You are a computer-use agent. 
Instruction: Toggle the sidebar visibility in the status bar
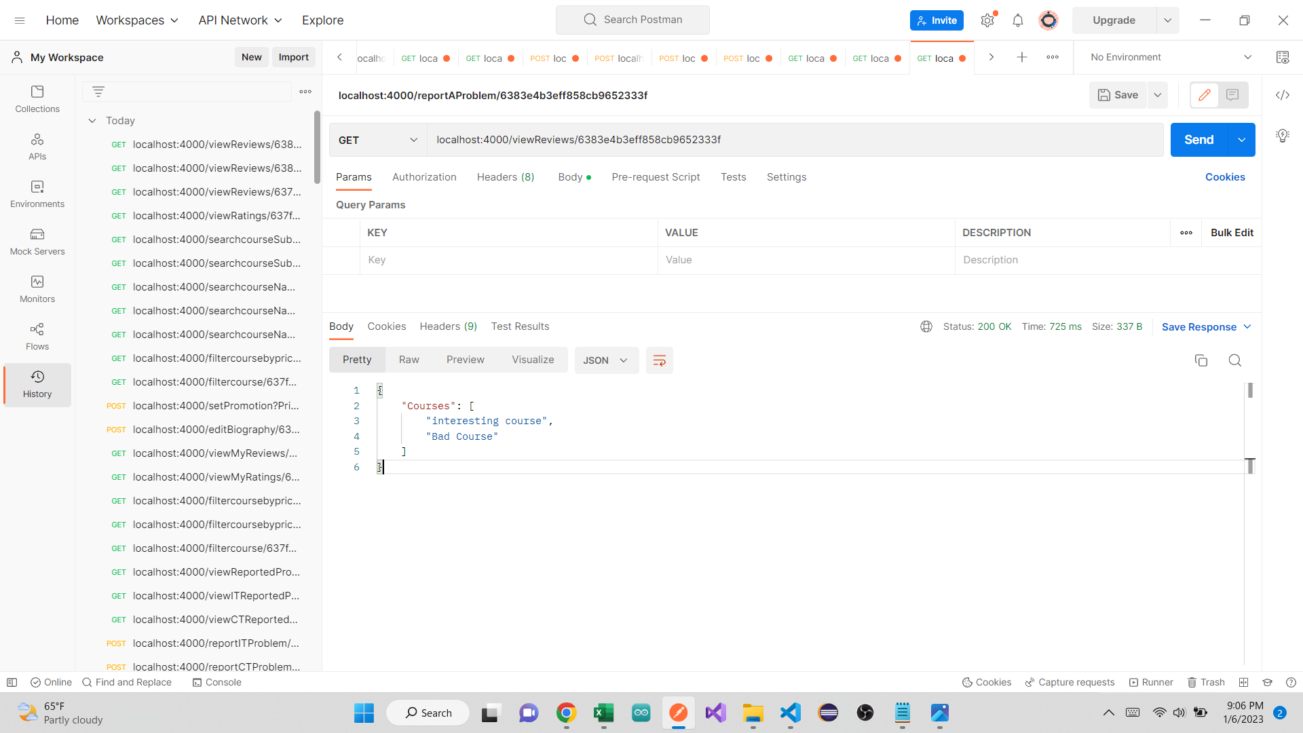coord(12,682)
